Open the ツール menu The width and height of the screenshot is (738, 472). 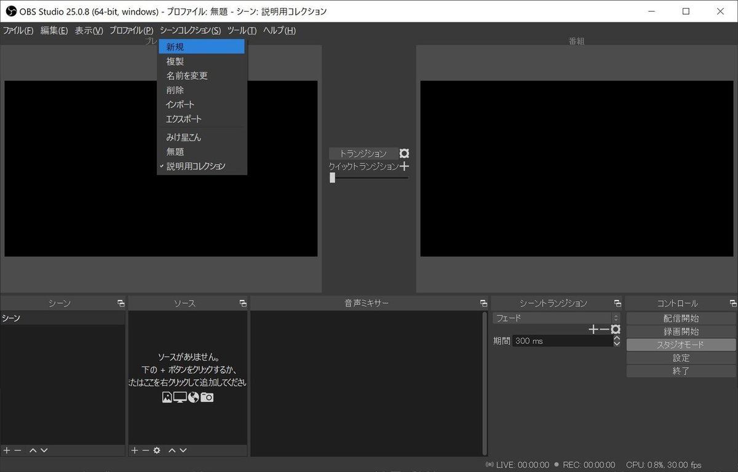[242, 30]
